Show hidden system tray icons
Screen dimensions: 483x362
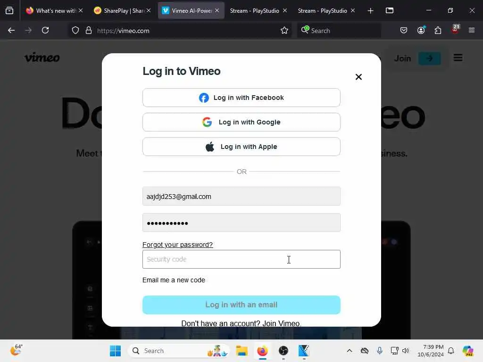tap(350, 351)
